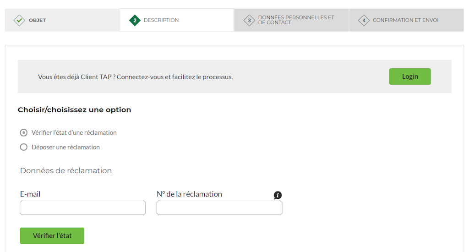Click the info icon beside N° de la réclamation
The image size is (469, 252).
278,195
